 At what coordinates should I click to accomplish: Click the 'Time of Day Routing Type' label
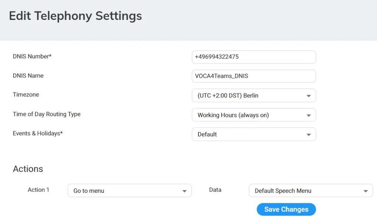(x=47, y=114)
